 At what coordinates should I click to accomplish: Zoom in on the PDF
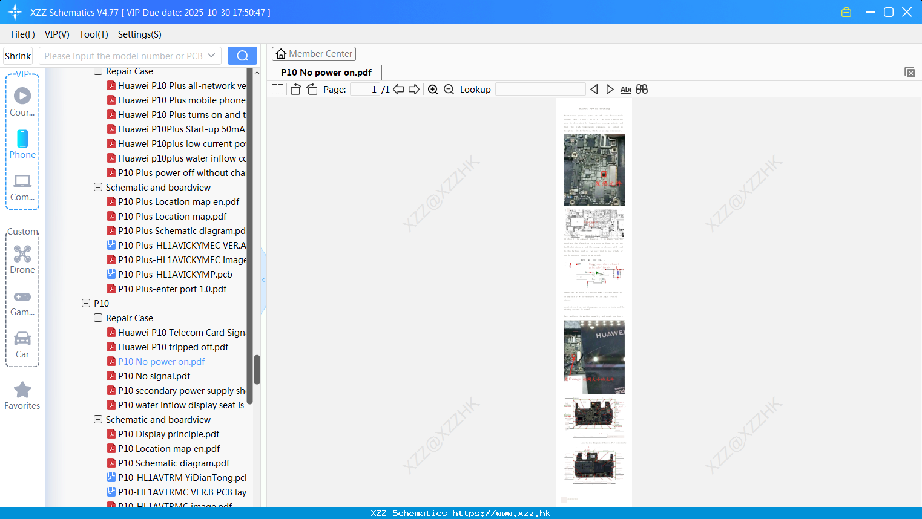coord(433,90)
